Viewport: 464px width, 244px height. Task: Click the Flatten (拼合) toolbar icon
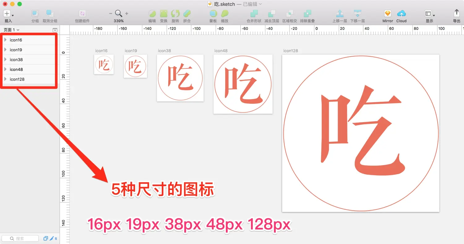point(187,14)
